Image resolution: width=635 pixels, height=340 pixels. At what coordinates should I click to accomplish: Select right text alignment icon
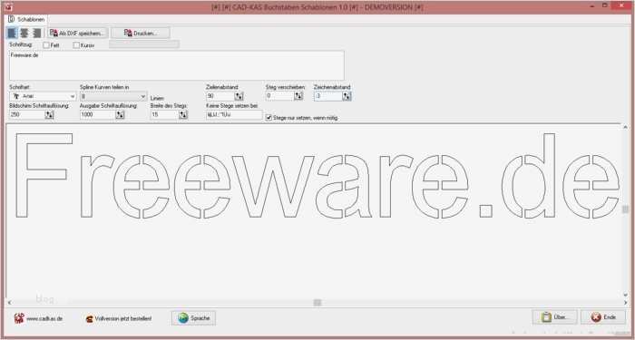pos(36,34)
